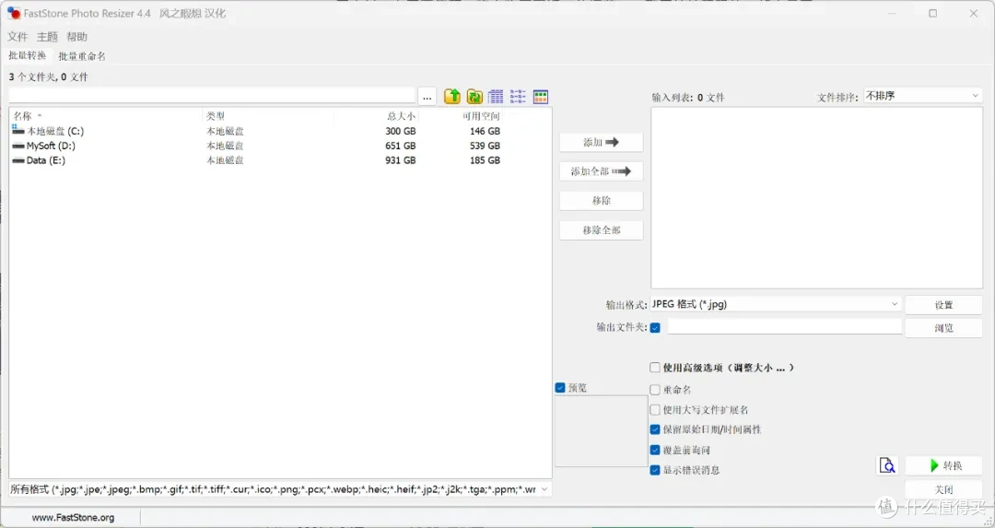The image size is (995, 528).
Task: Toggle the 预览 preview checkbox
Action: pos(560,388)
